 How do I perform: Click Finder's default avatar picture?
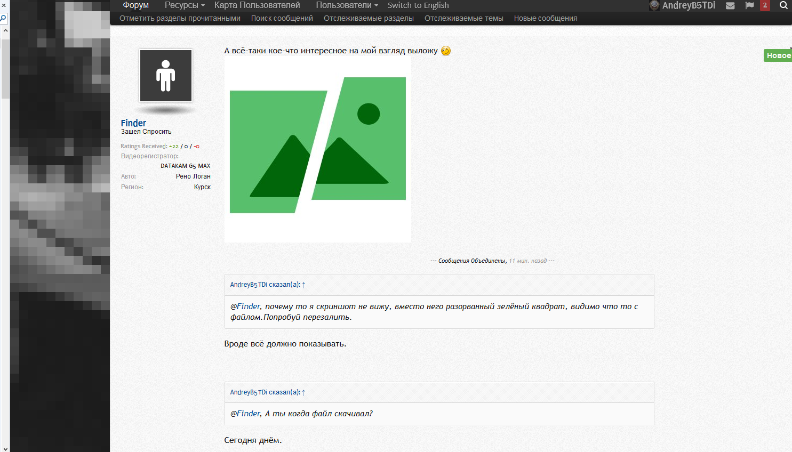[166, 76]
